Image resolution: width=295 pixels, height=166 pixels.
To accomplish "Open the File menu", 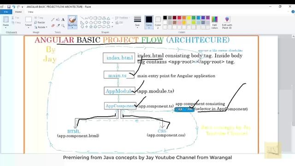I will click(x=6, y=12).
